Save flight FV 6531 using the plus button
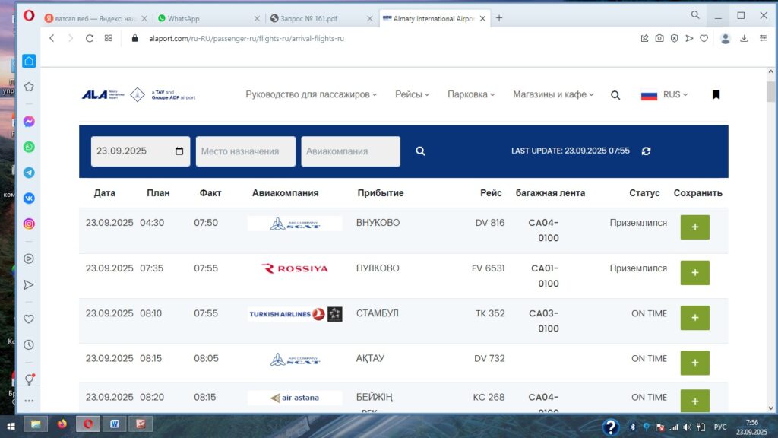The image size is (778, 438). (694, 273)
